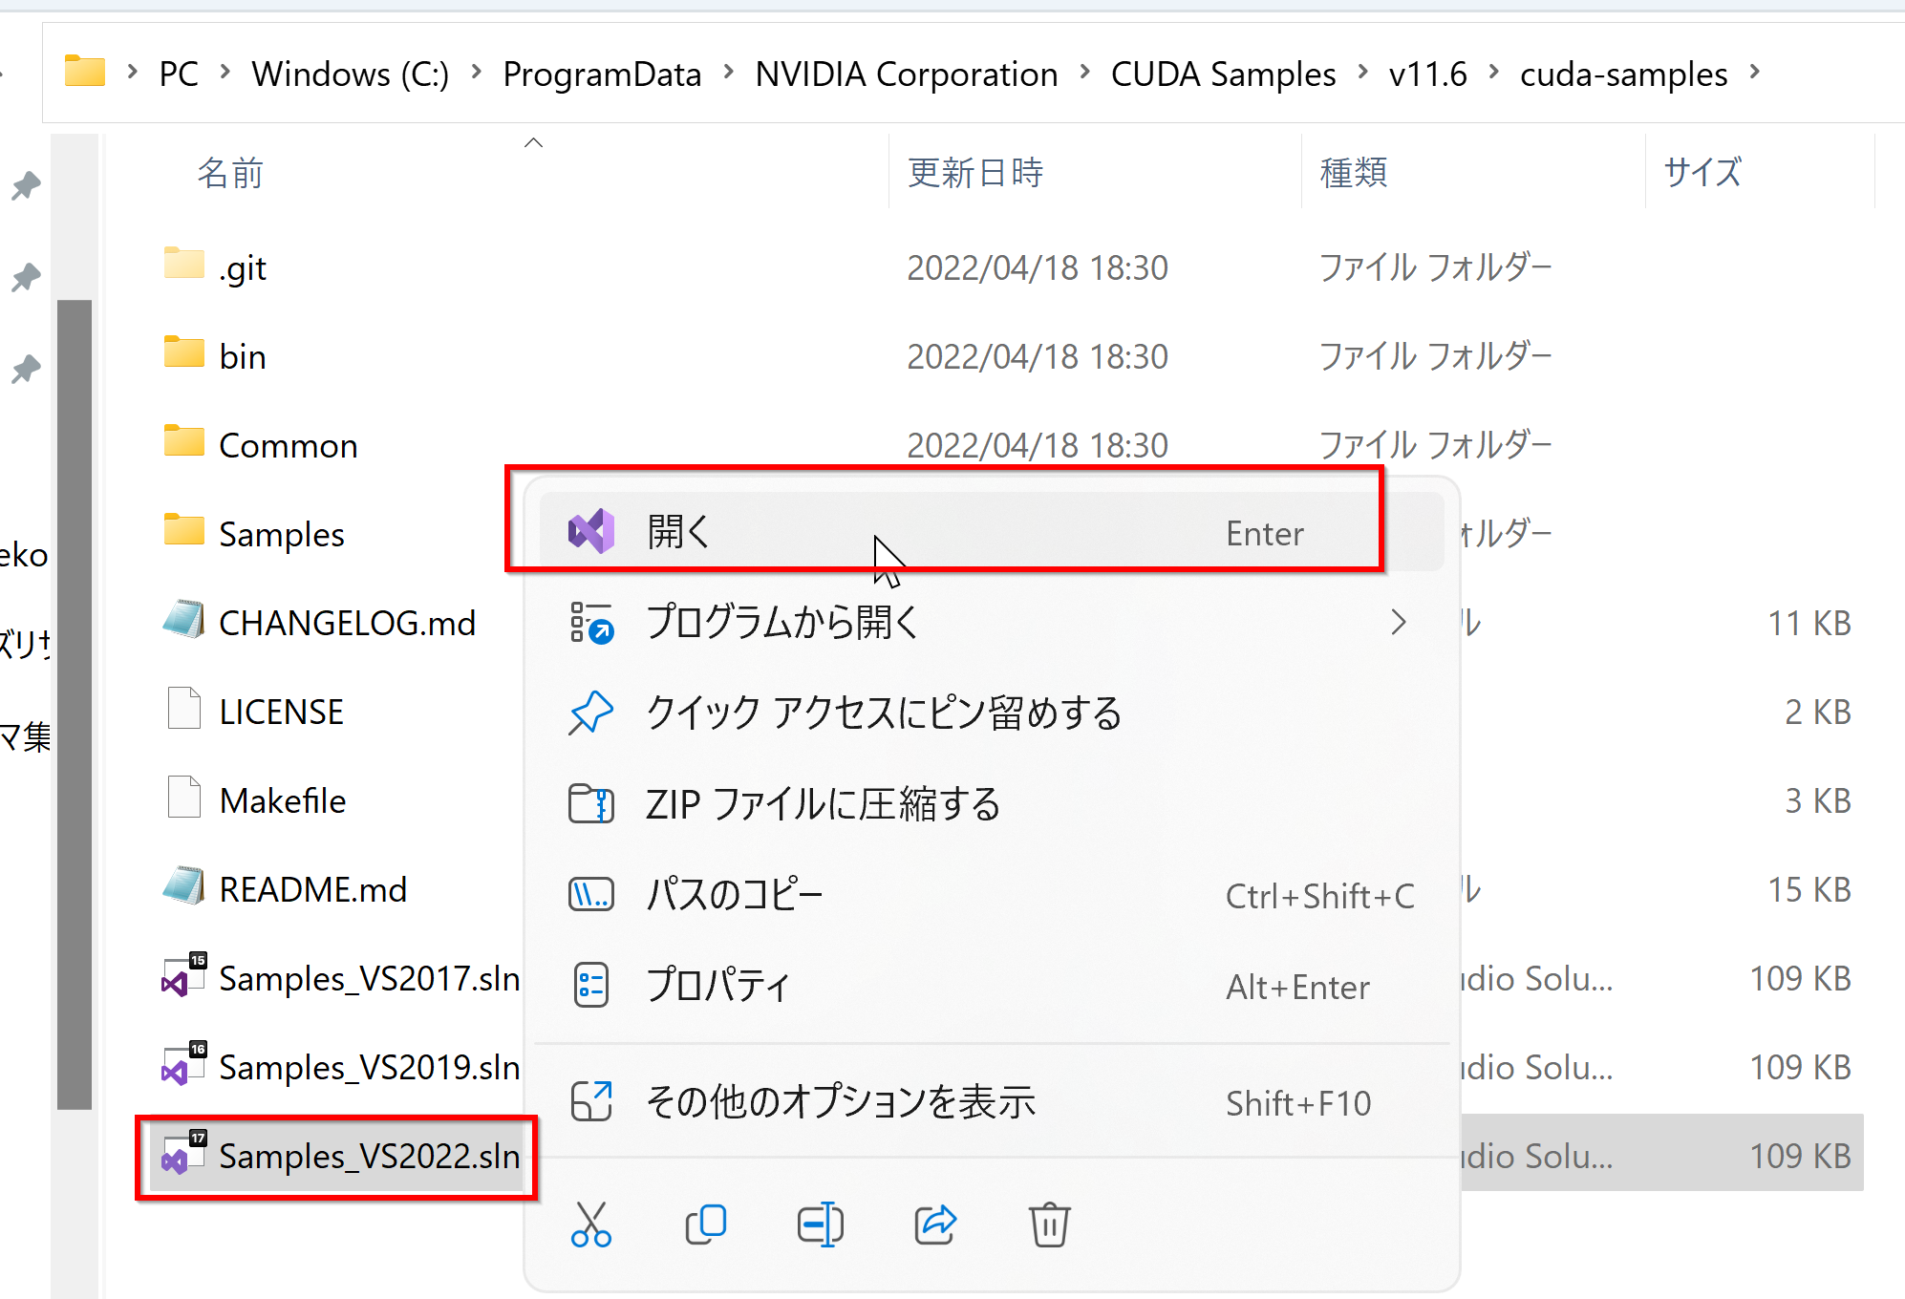
Task: Click the LICENSE file icon
Action: pos(183,708)
